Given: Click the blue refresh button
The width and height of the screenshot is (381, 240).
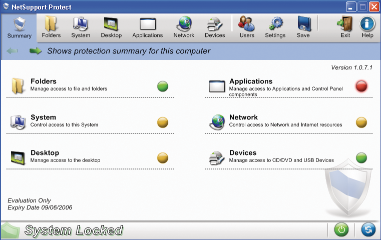Looking at the screenshot, I should 368,229.
